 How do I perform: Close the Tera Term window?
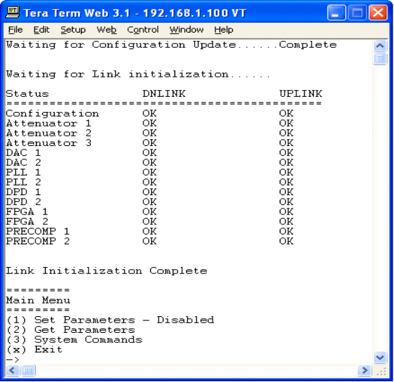click(378, 12)
